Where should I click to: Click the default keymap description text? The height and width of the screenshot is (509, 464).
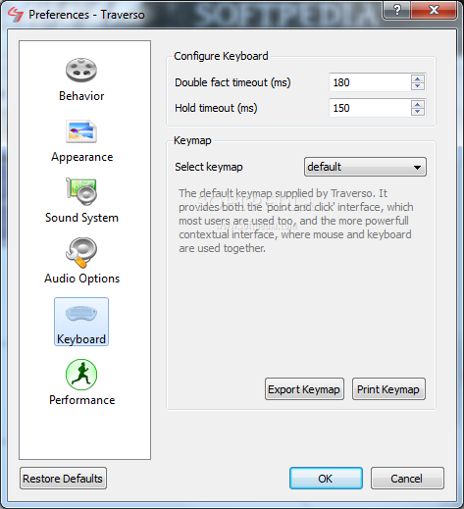click(295, 221)
